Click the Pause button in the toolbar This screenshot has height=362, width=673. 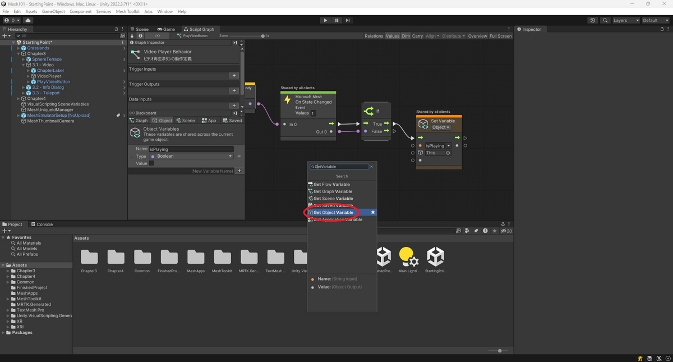tap(336, 20)
